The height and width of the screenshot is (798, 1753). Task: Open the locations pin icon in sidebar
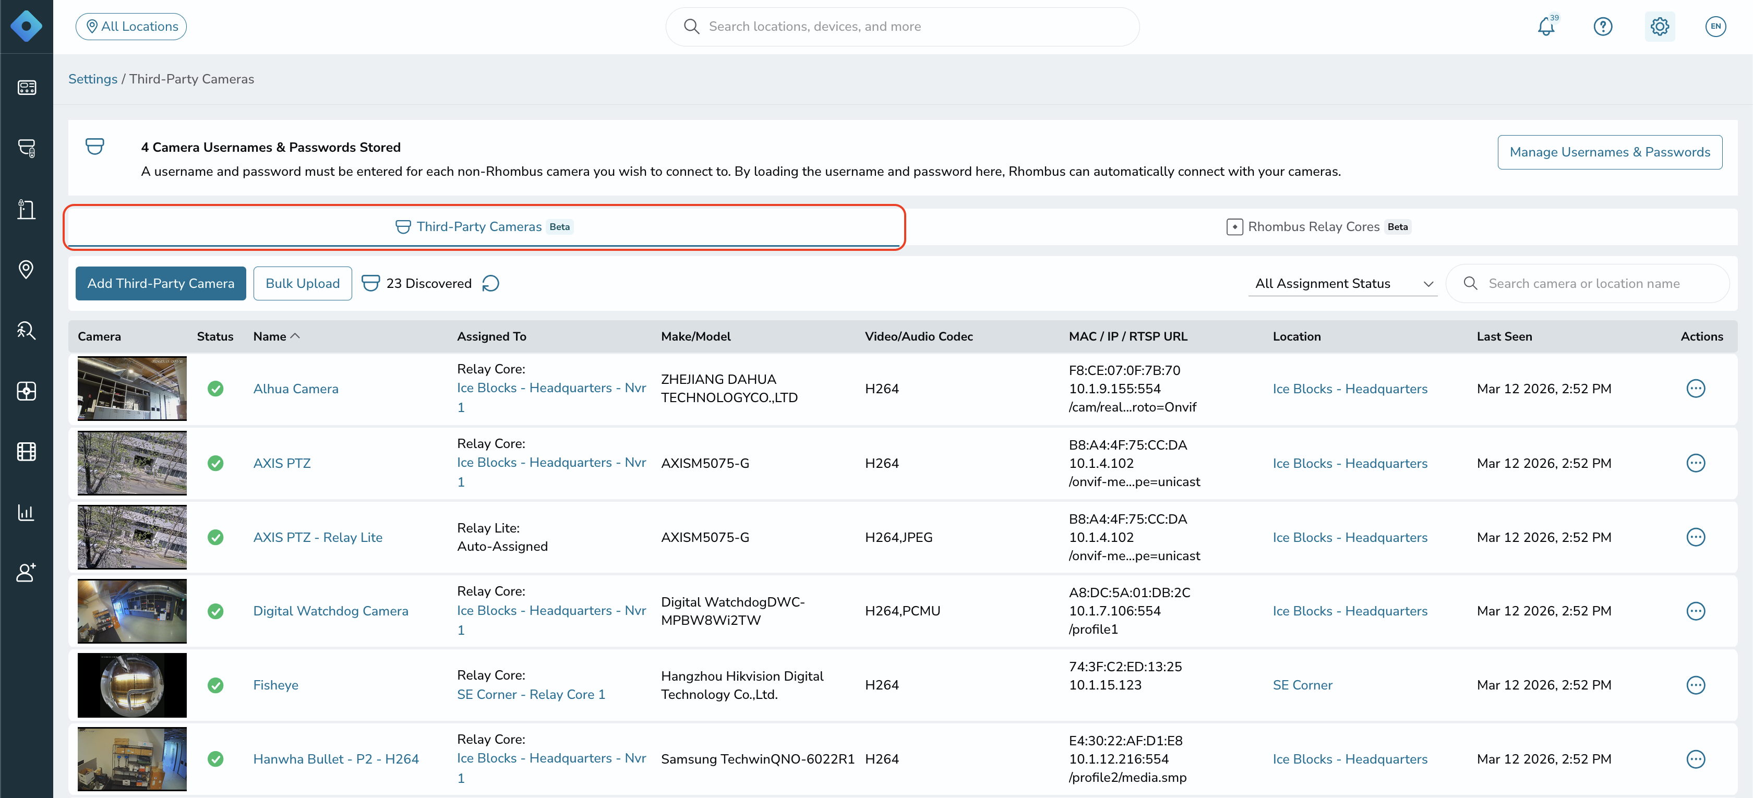pyautogui.click(x=27, y=270)
